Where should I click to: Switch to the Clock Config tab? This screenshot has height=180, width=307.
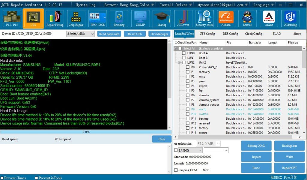pos(254,34)
